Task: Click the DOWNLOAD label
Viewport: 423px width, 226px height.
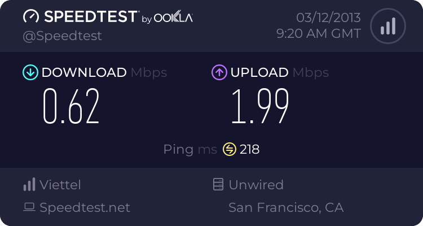Action: (84, 72)
